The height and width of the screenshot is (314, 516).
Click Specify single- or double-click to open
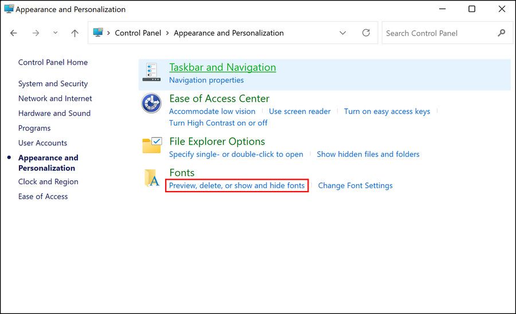click(236, 154)
